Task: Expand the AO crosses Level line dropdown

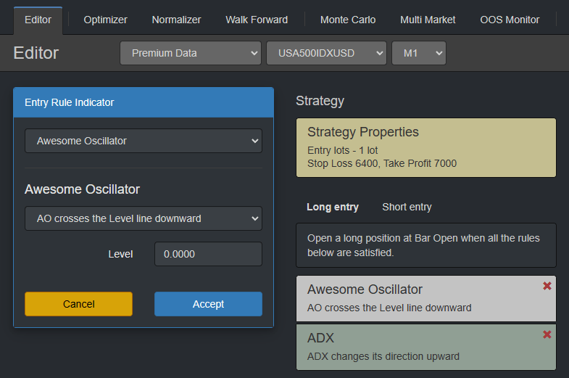Action: (144, 218)
